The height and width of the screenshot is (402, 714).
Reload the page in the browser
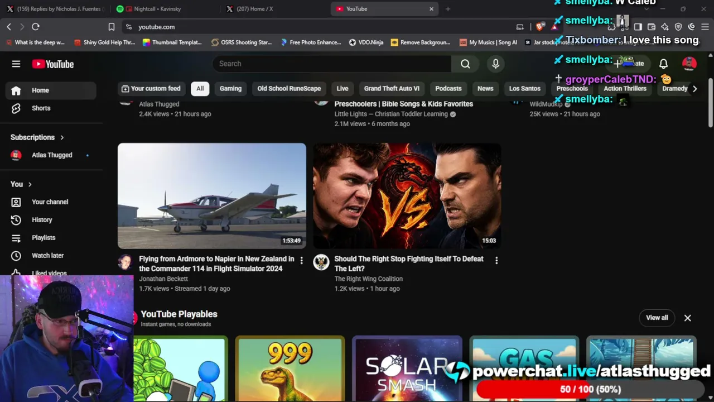(35, 27)
